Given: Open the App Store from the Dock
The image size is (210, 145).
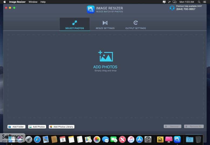Looking at the screenshot, I should click(139, 139).
